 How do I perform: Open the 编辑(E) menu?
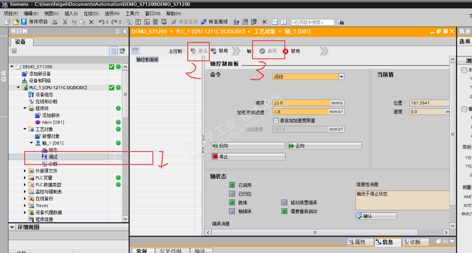pyautogui.click(x=31, y=13)
